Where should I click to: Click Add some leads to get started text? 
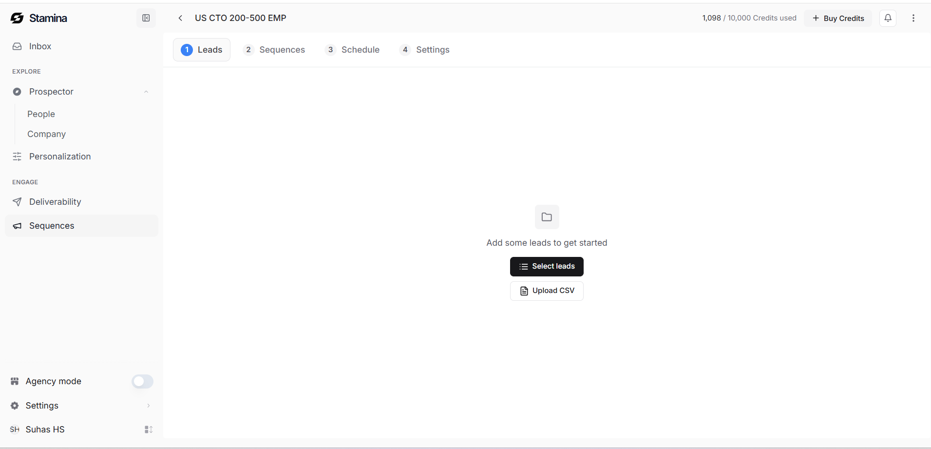click(x=547, y=243)
